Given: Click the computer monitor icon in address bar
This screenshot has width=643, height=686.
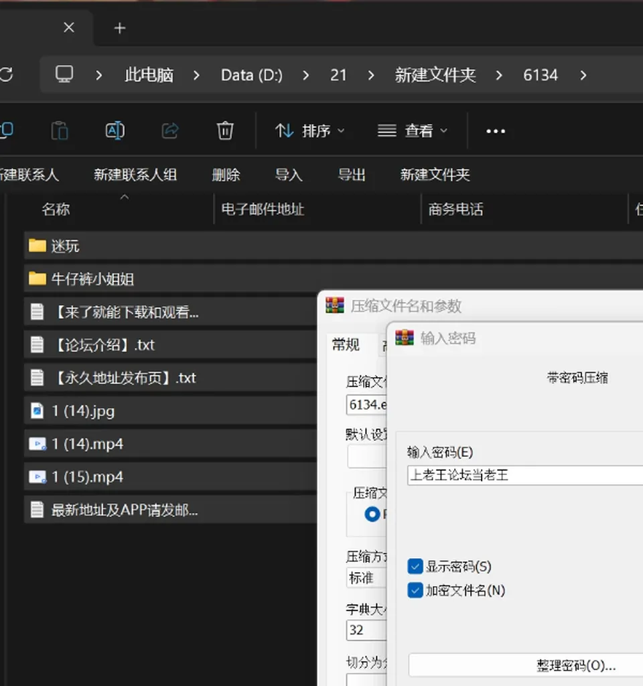Looking at the screenshot, I should [64, 74].
